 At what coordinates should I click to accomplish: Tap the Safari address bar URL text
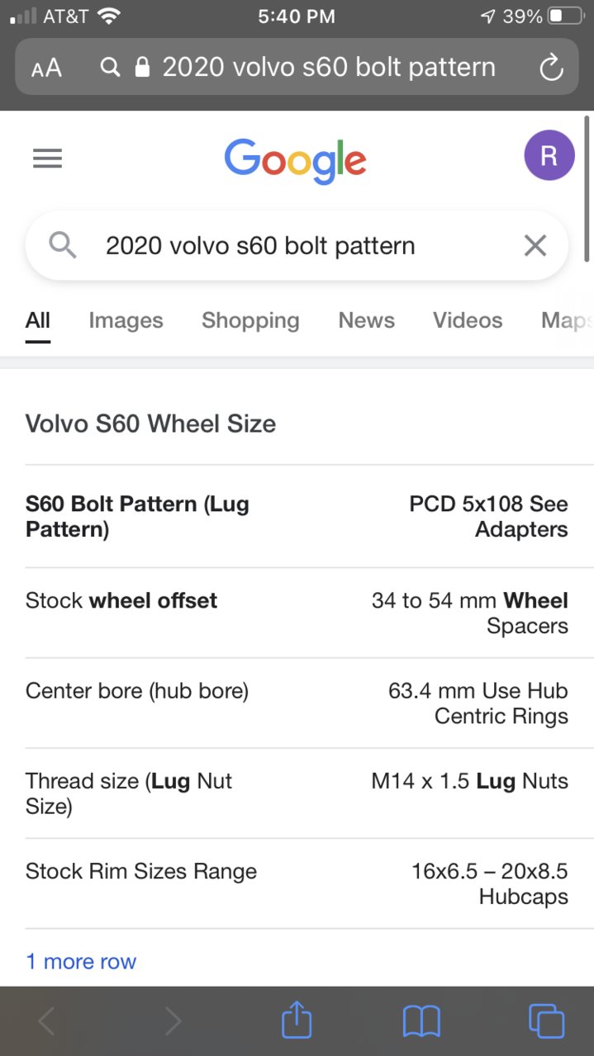pyautogui.click(x=329, y=68)
